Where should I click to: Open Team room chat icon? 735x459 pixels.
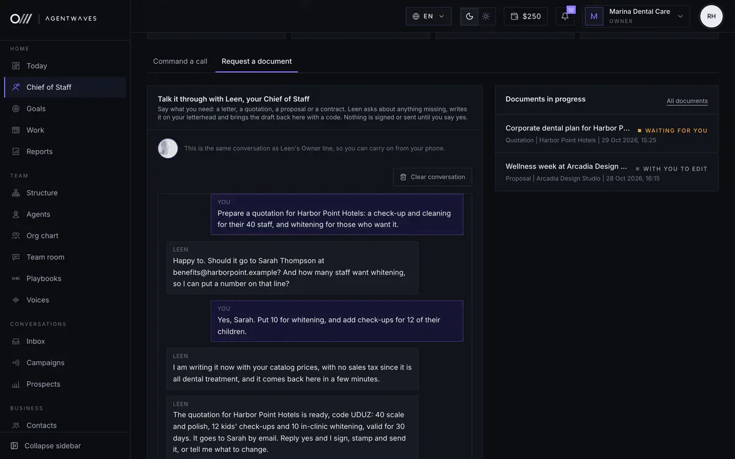pyautogui.click(x=16, y=257)
